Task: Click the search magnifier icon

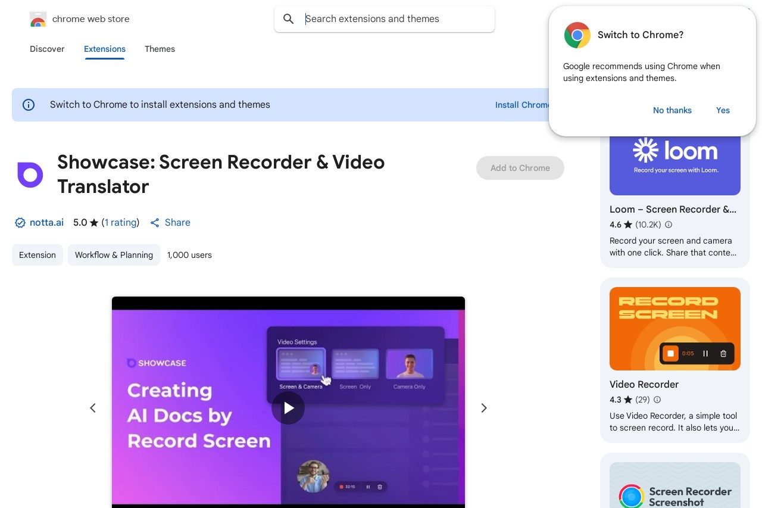Action: [289, 19]
